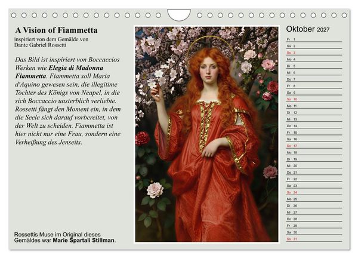Select the red Sunday row 'So 3'
358x258 pixels.
click(314, 53)
